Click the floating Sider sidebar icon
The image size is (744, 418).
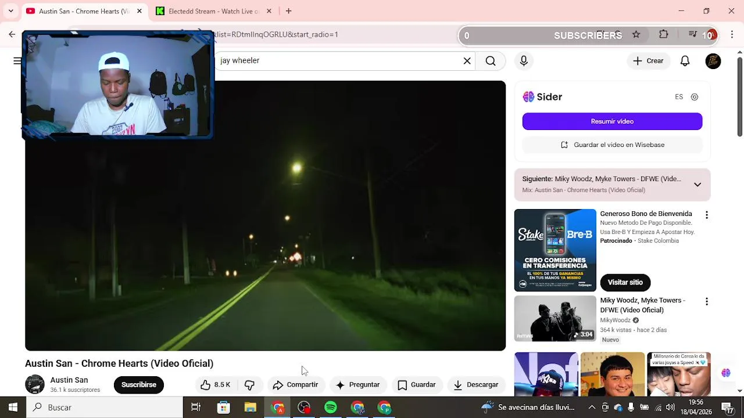pyautogui.click(x=726, y=373)
